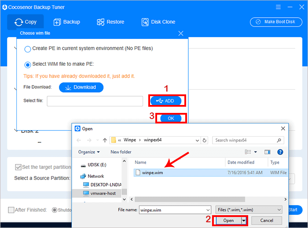Change the file view icon
Image resolution: width=308 pixels, height=228 pixels.
(248, 152)
